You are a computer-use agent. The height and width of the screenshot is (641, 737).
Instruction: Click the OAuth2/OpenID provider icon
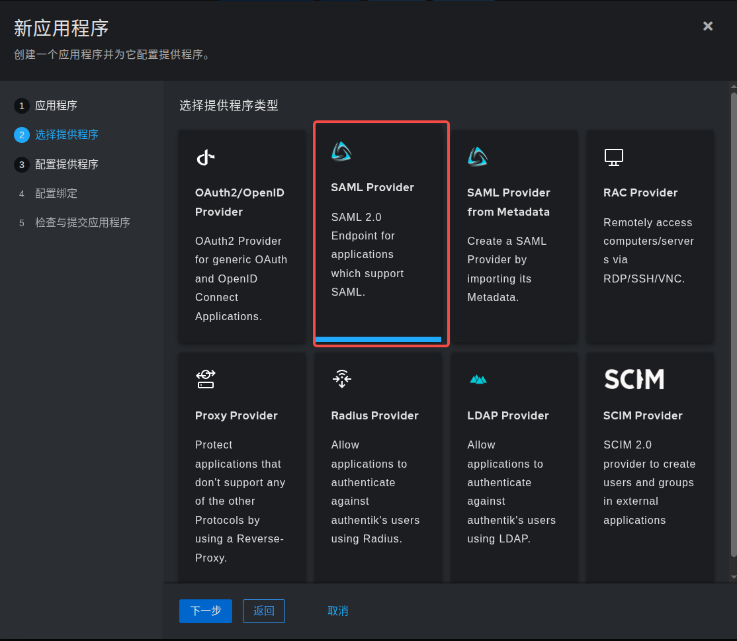pos(205,157)
